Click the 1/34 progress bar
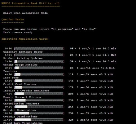 point(39,55)
